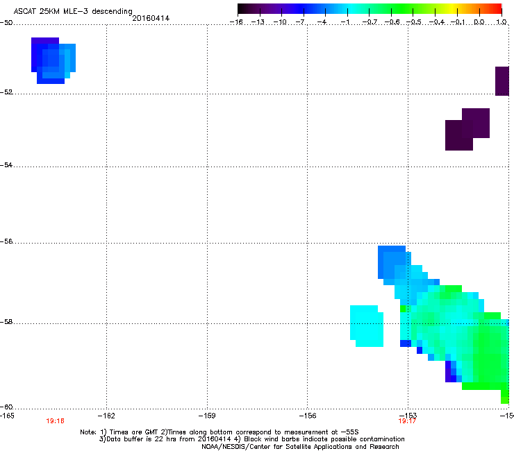Click the -0.7 label on the color scale
The width and height of the screenshot is (514, 451).
[370, 22]
